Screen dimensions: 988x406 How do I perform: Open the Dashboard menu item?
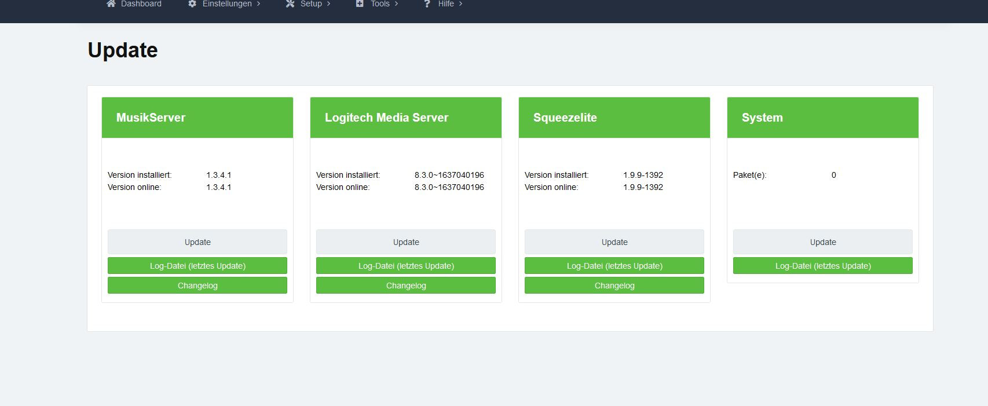pos(141,4)
